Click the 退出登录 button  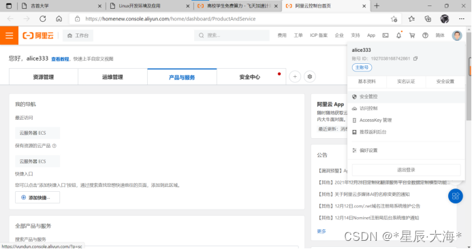tap(406, 170)
